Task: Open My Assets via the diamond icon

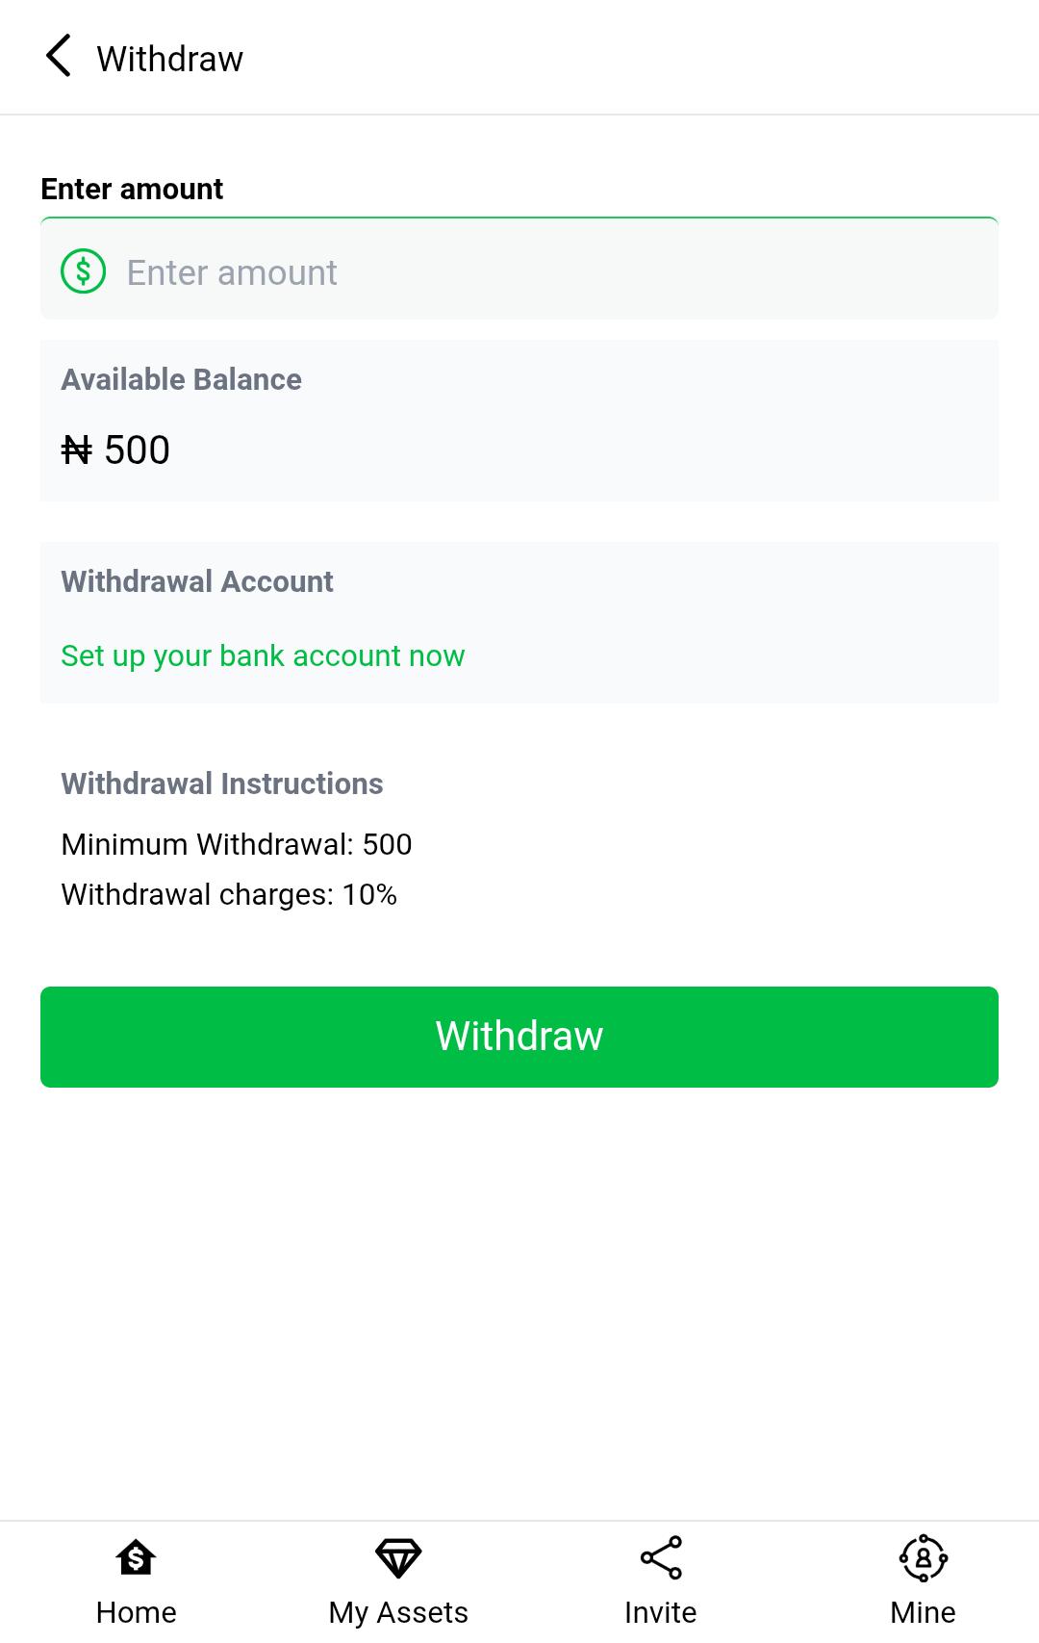Action: tap(396, 1556)
